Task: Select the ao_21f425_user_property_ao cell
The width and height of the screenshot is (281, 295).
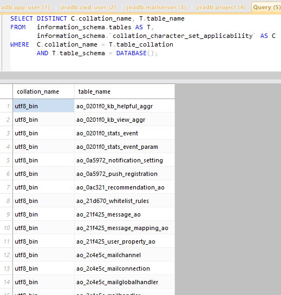Action: click(x=125, y=241)
